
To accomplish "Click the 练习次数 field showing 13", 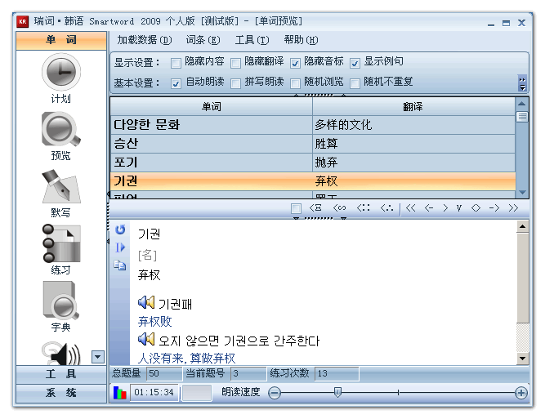I will 337,373.
